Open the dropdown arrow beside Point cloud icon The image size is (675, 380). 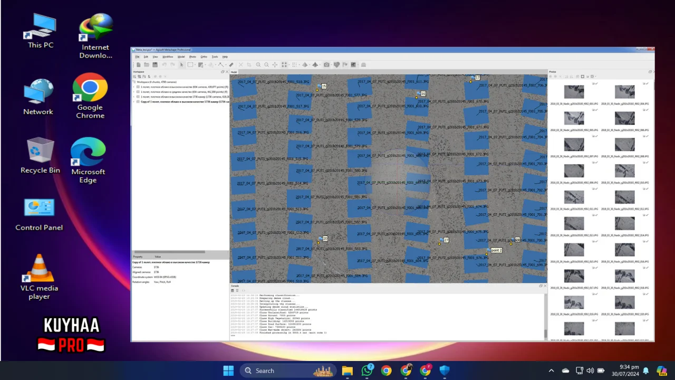point(289,65)
